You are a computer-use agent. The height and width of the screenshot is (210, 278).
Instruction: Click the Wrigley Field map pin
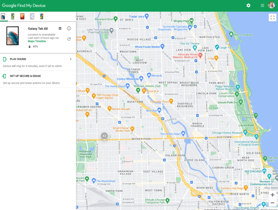(x=192, y=20)
